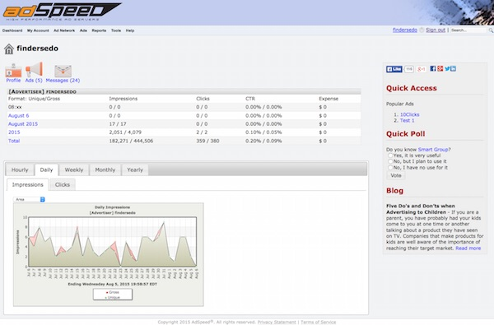
Task: Click the Gross legend entry
Action: coord(112,292)
